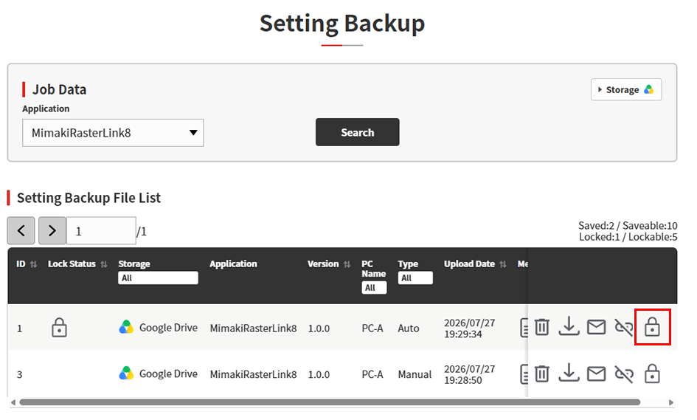Click Google Drive logo in row ID 1
Screen dimensions: 697x420
click(126, 327)
